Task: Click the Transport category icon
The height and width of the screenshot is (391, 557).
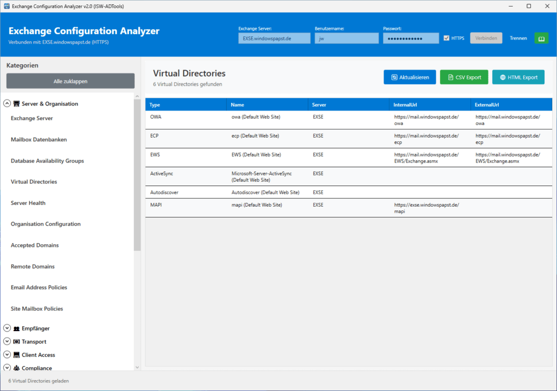Action: tap(16, 342)
